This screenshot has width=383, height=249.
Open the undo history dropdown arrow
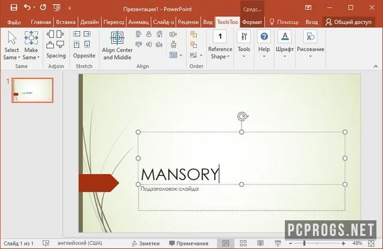(x=34, y=8)
